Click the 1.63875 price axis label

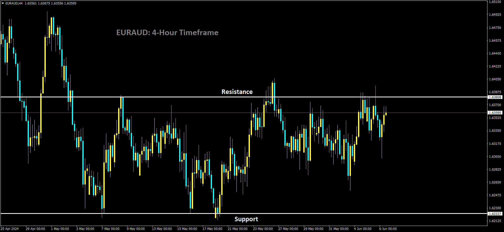[495, 92]
